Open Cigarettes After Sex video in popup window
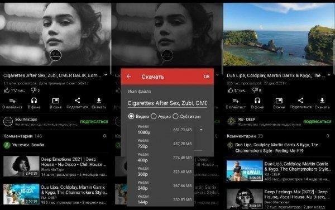The image size is (335, 210). (x=55, y=101)
